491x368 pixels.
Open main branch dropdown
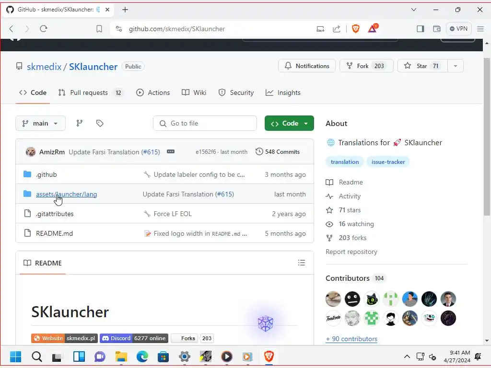click(40, 123)
